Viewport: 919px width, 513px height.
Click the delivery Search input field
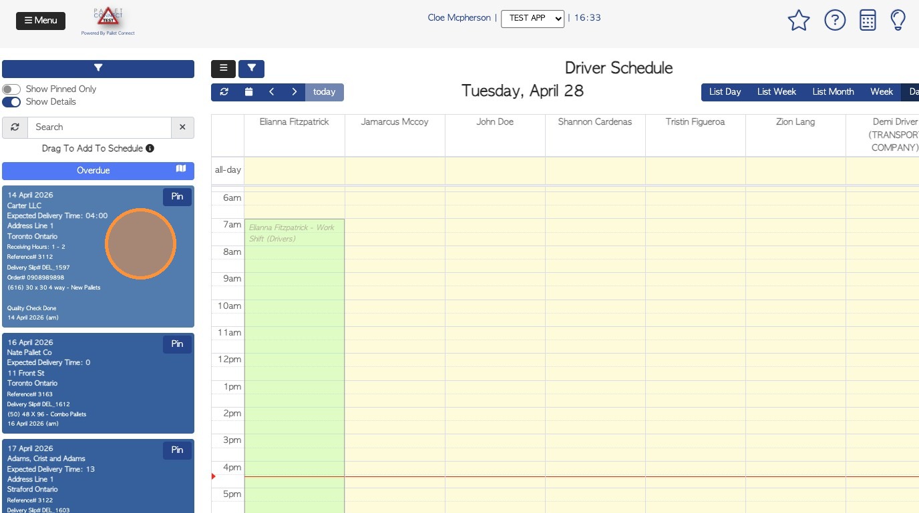[x=100, y=127]
